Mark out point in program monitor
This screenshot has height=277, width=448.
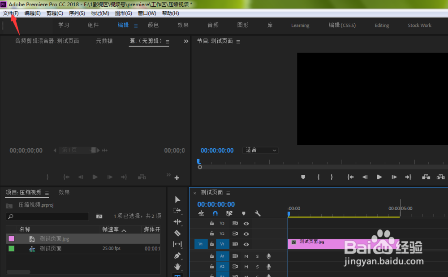332,177
